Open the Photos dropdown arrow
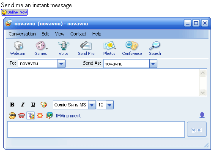This screenshot has width=214, height=152. pyautogui.click(x=115, y=49)
